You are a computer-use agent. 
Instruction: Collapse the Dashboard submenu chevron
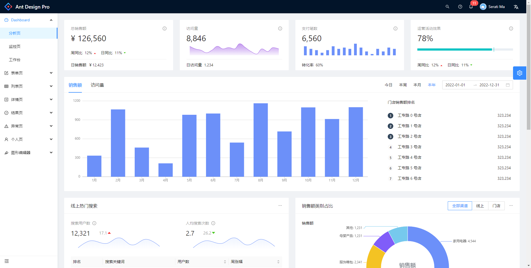click(51, 20)
